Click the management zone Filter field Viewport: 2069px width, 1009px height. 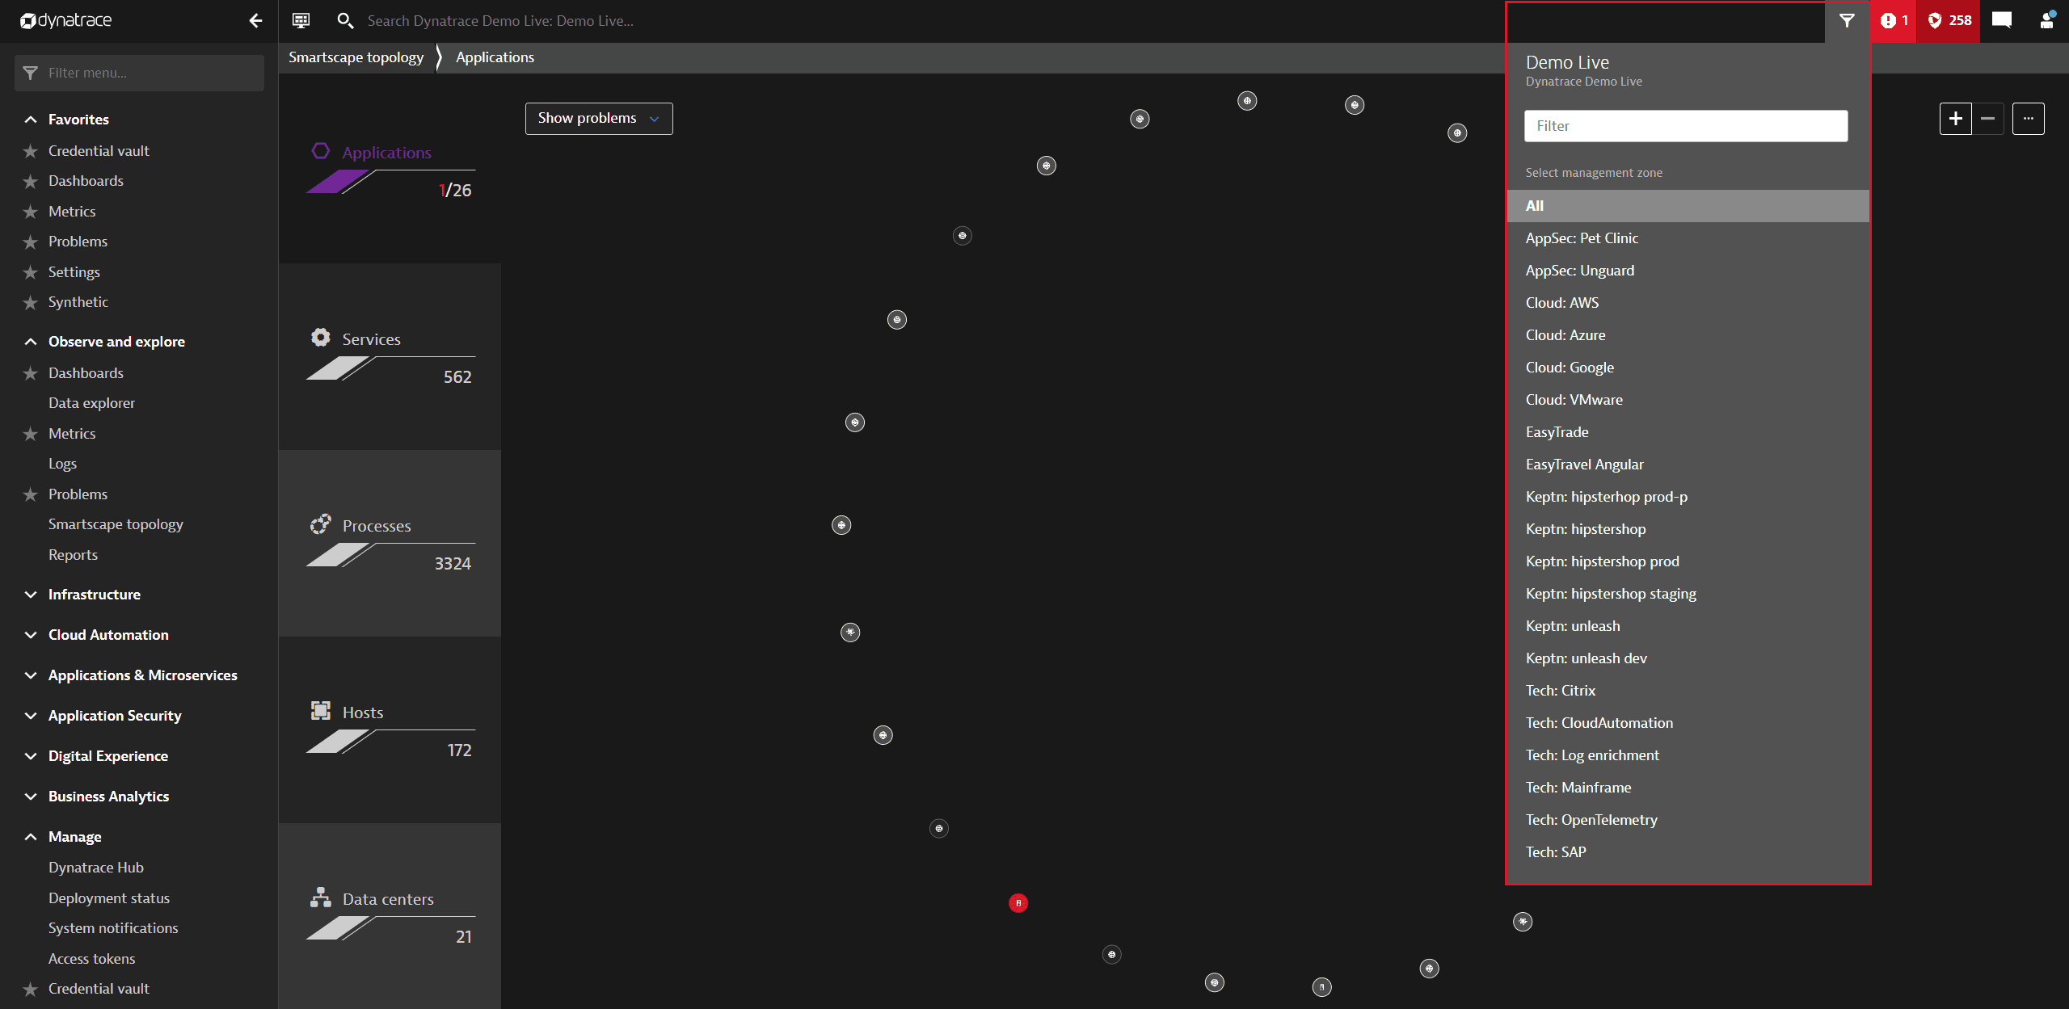click(x=1686, y=126)
